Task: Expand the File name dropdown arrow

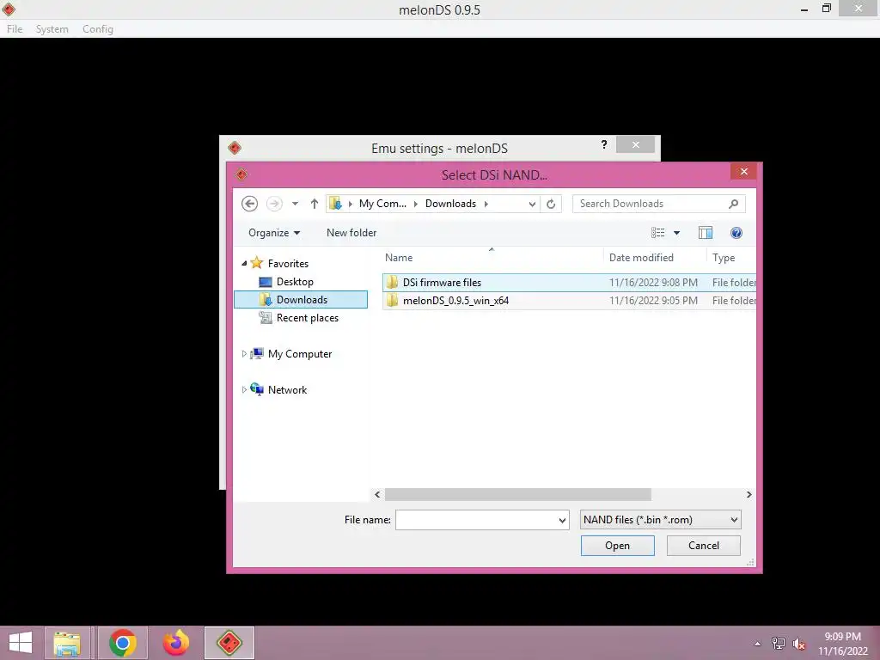Action: pyautogui.click(x=562, y=520)
